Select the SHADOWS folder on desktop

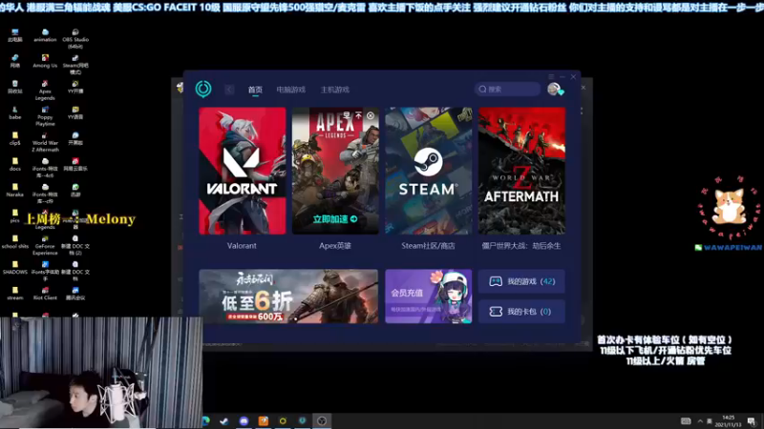click(x=14, y=268)
